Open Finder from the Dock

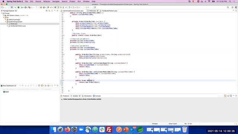(x=54, y=130)
